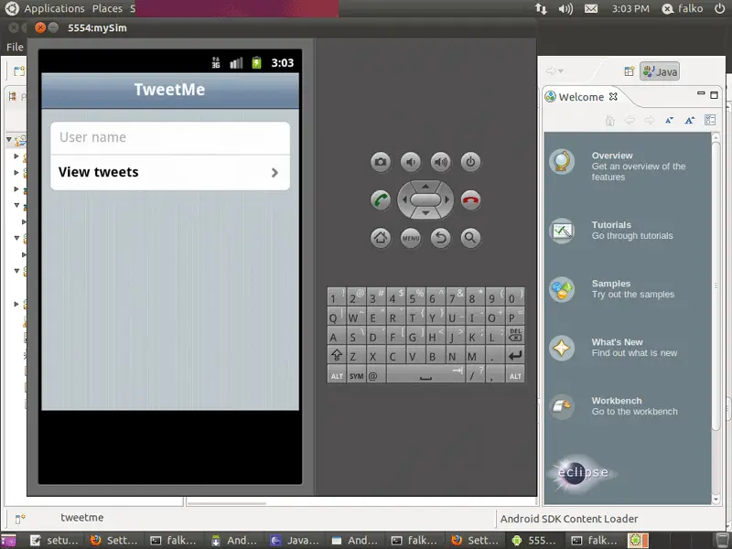732x549 pixels.
Task: Close the Welcome tab
Action: pyautogui.click(x=613, y=96)
